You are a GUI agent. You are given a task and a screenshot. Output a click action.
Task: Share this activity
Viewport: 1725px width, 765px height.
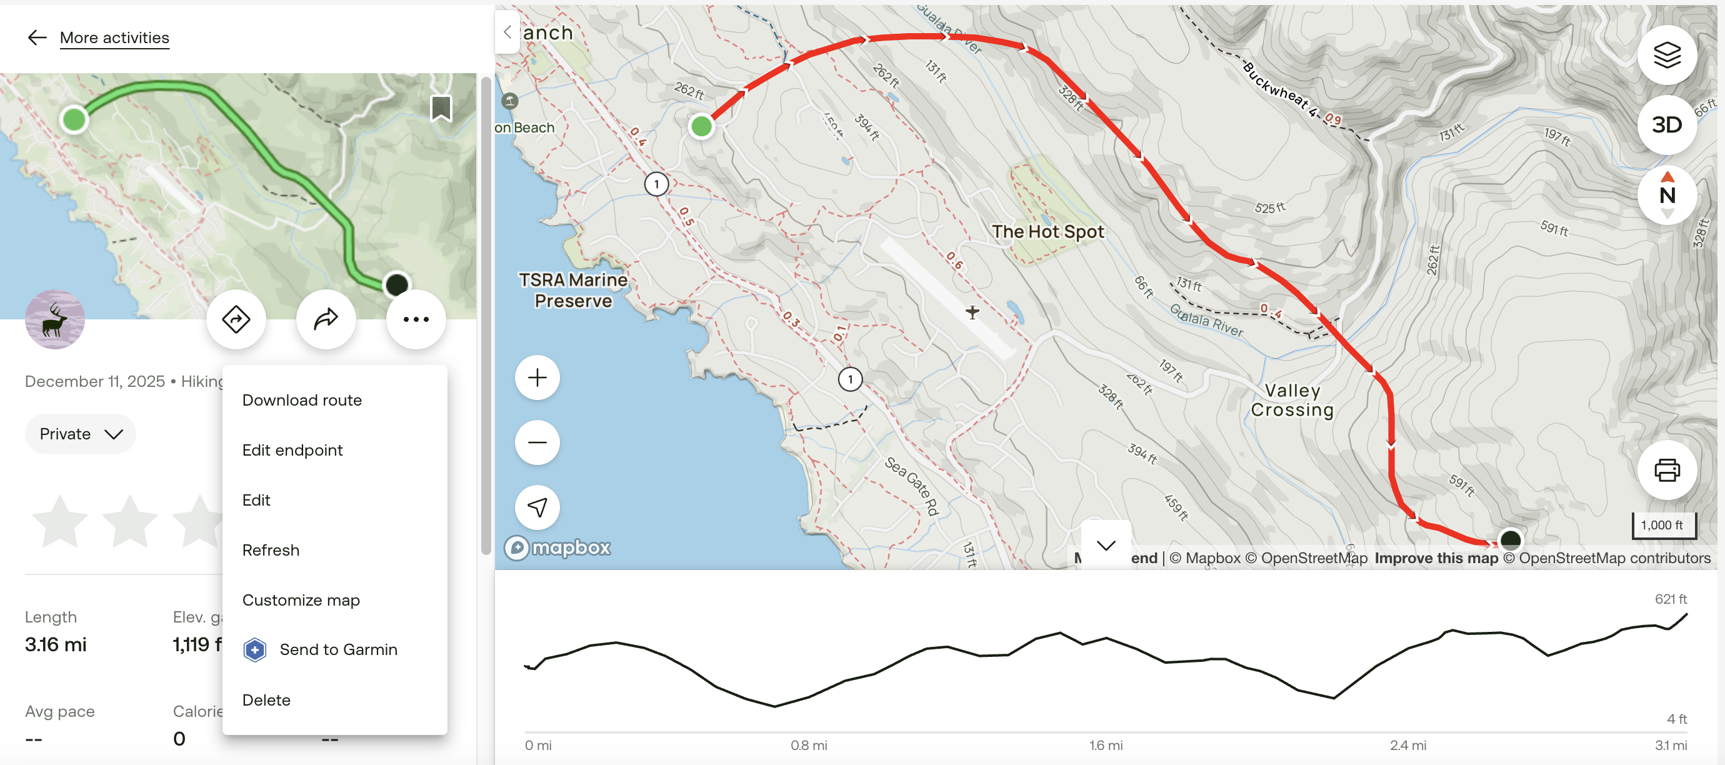(x=326, y=319)
